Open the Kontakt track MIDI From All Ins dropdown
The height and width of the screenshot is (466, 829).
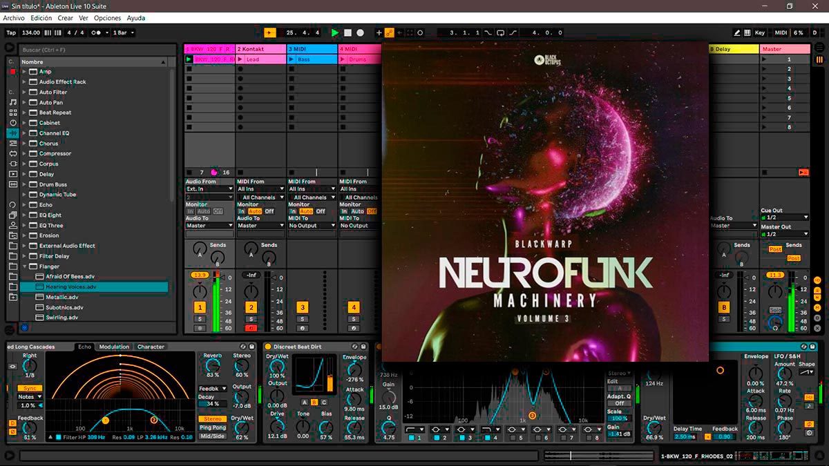click(260, 188)
